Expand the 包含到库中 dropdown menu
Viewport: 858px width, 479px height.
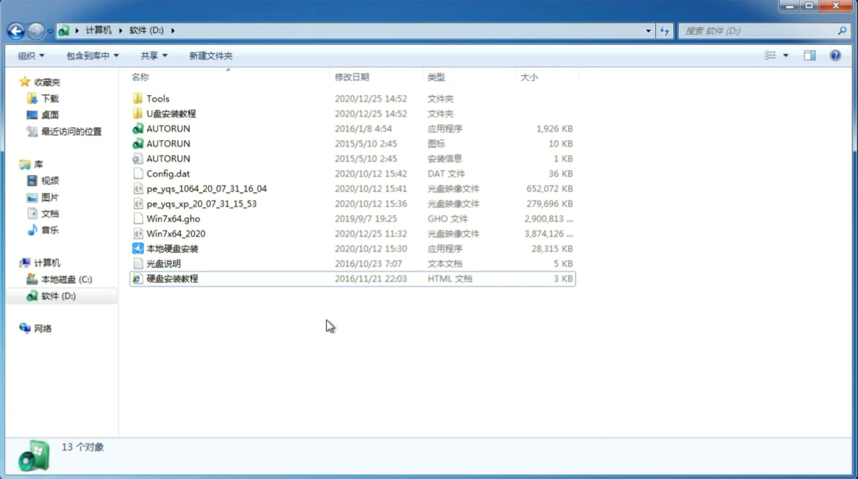coord(92,55)
